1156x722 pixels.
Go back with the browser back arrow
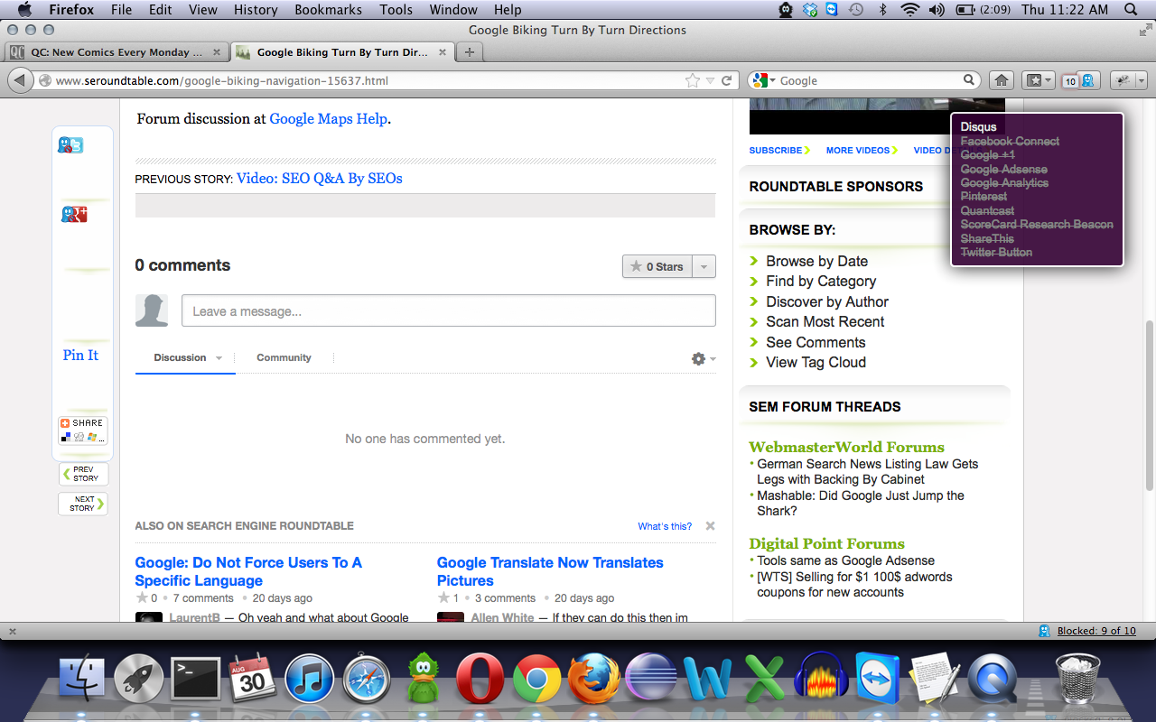pyautogui.click(x=19, y=80)
